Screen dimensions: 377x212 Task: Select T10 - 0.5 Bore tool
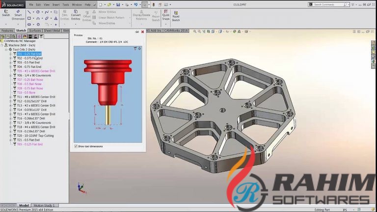[x=26, y=93]
